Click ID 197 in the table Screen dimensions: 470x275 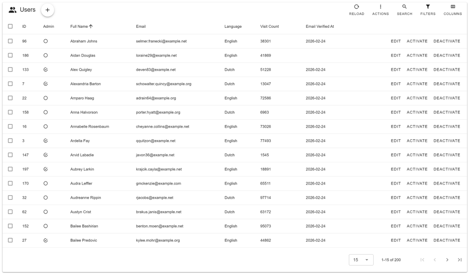pos(25,169)
